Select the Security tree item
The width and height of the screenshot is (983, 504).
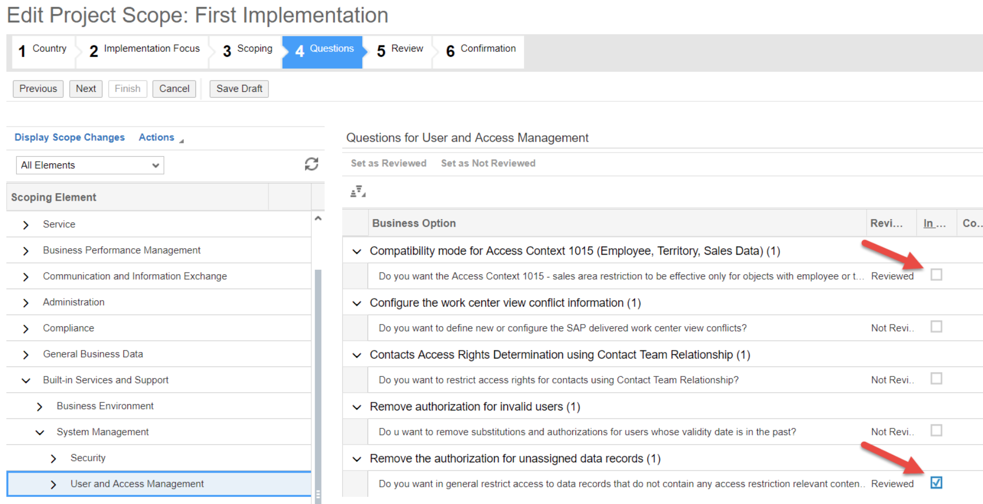point(88,458)
